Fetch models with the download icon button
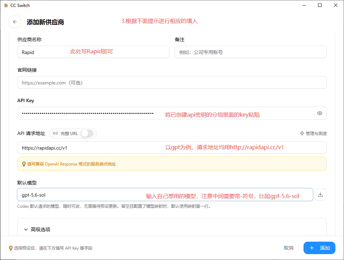The image size is (344, 260). tap(320, 195)
